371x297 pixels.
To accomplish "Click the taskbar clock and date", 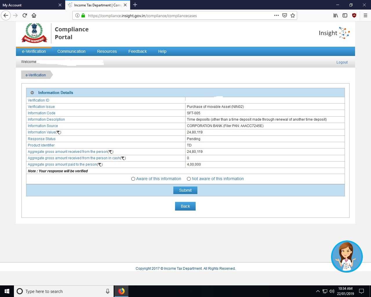I will pyautogui.click(x=345, y=291).
